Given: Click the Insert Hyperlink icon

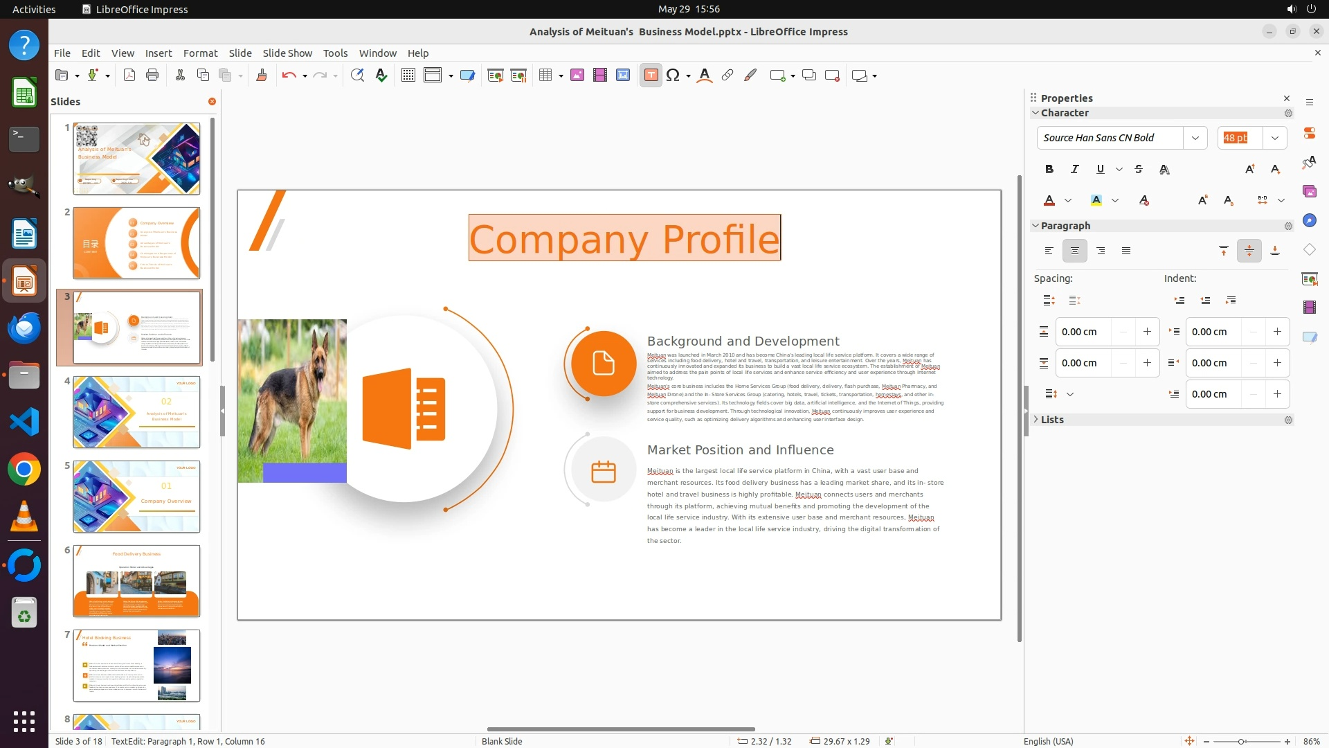Looking at the screenshot, I should point(727,75).
